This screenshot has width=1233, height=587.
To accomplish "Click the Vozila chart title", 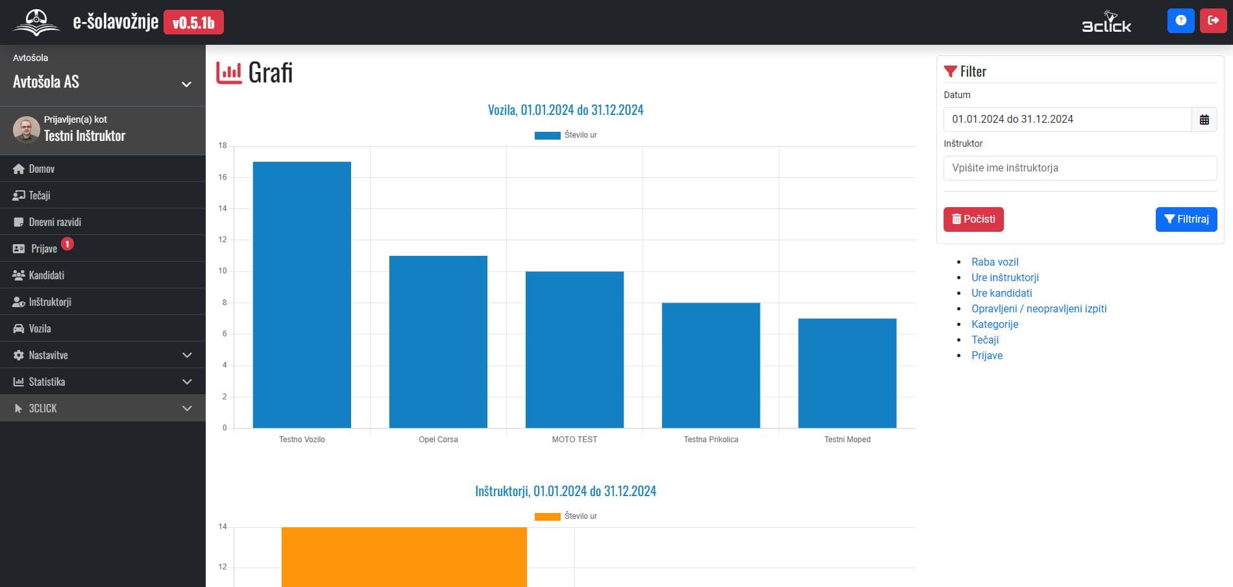I will coord(565,110).
